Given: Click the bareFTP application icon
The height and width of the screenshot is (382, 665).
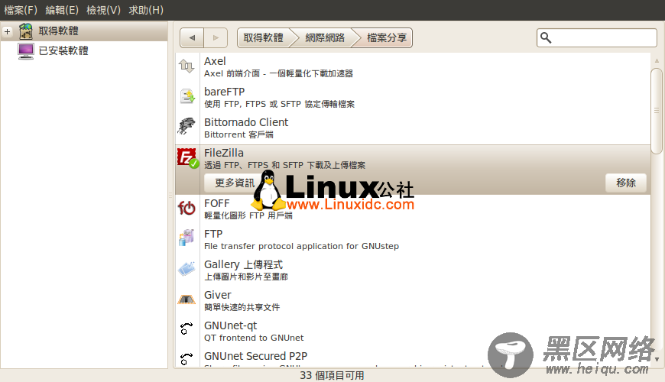Looking at the screenshot, I should tap(187, 97).
